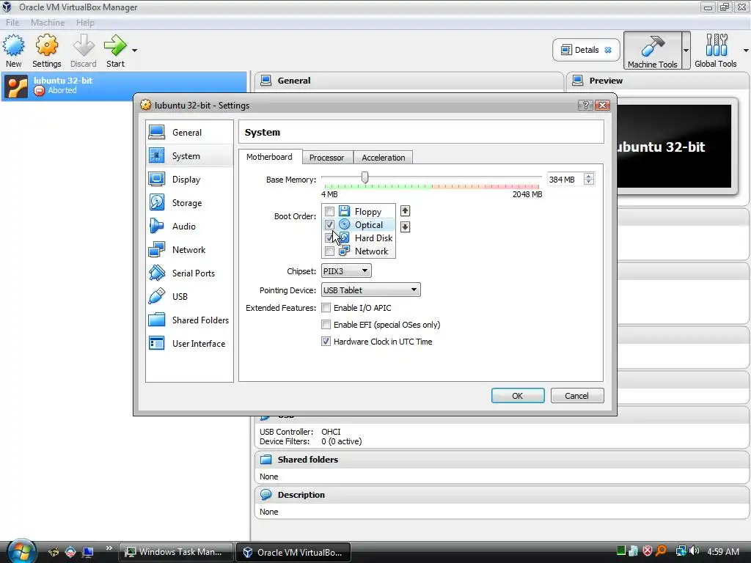Open Windows Task Manager from taskbar

tap(175, 551)
